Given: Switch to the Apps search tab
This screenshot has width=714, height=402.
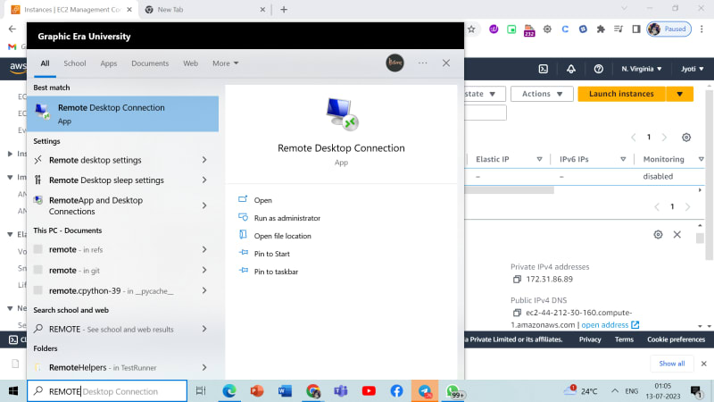Looking at the screenshot, I should (x=108, y=63).
